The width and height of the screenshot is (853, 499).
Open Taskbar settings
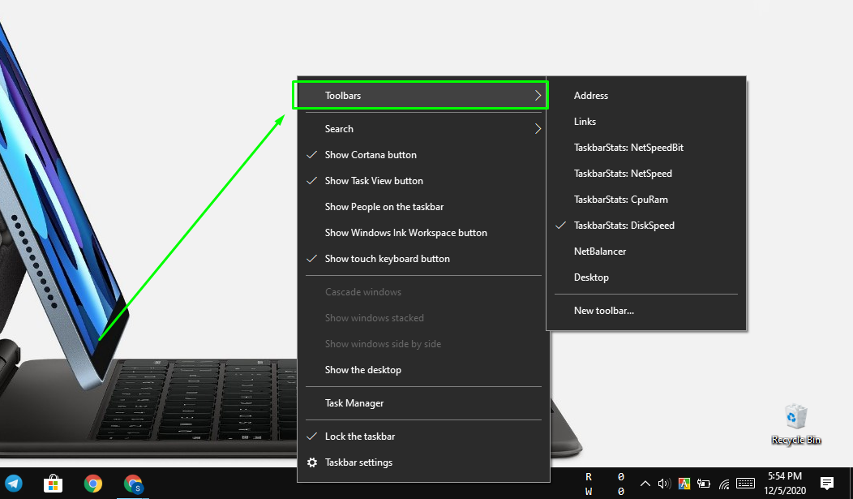[x=358, y=462]
